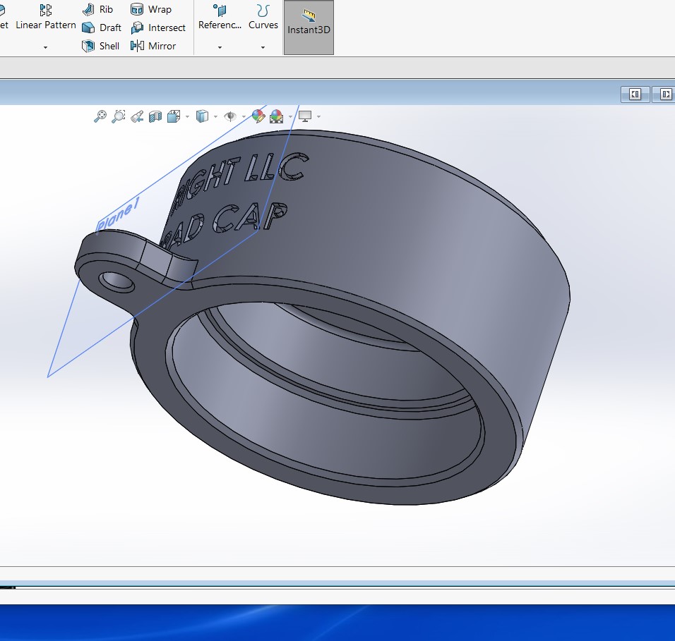
Task: Select the Mirror feature tool
Action: 153,46
